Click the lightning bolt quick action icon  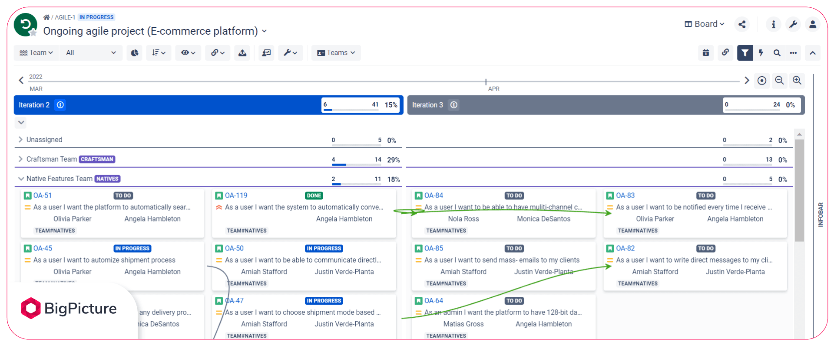[x=761, y=53]
